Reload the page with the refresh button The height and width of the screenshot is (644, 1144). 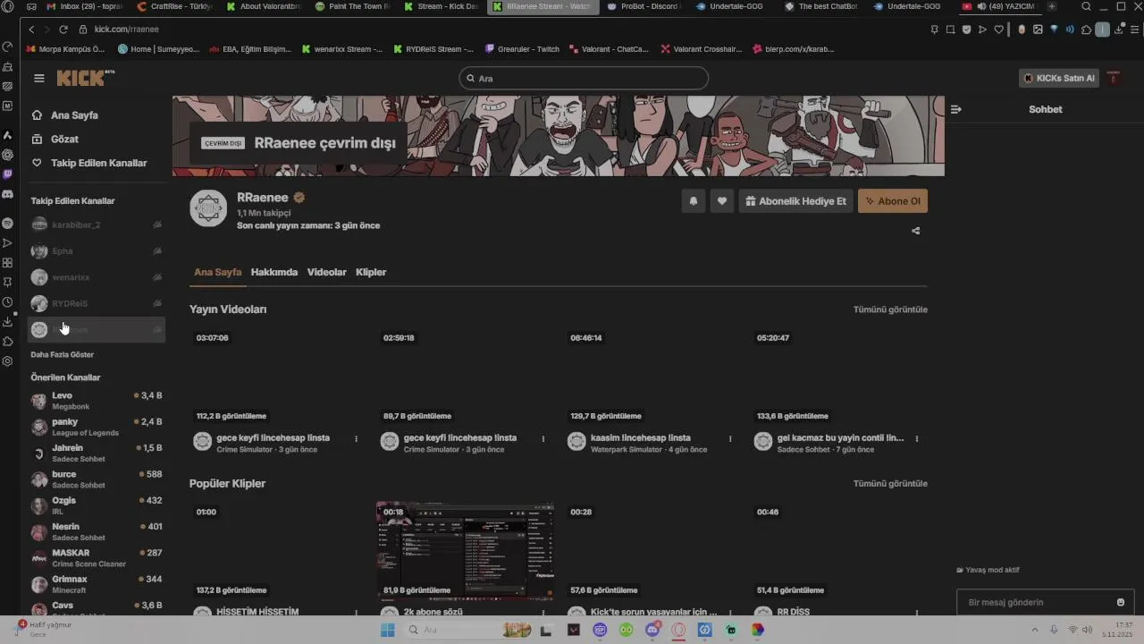(x=63, y=30)
